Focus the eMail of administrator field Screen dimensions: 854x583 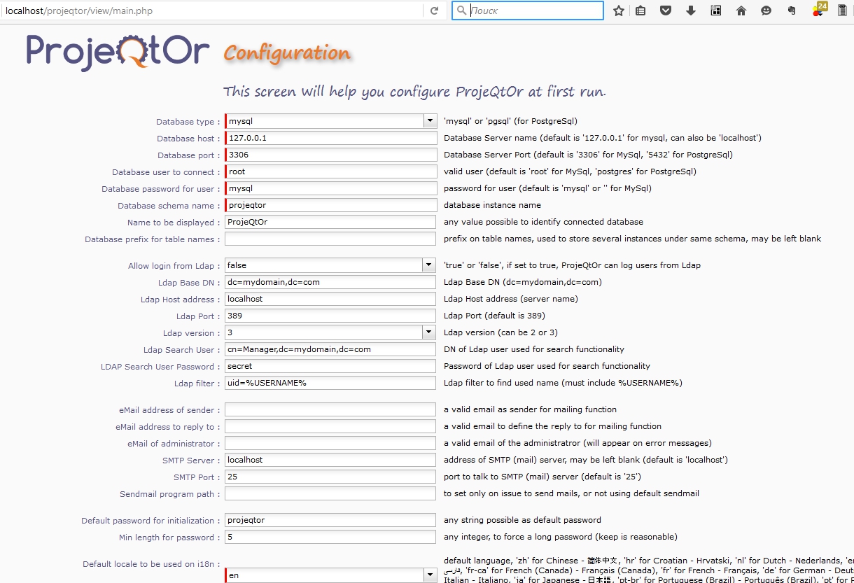point(330,443)
